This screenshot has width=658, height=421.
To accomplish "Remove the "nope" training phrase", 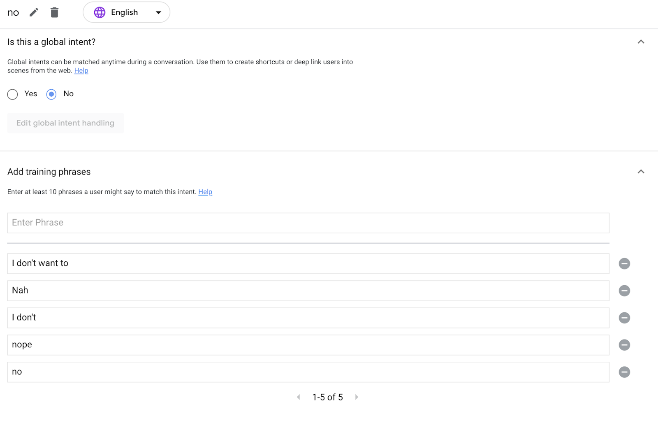I will pos(624,345).
